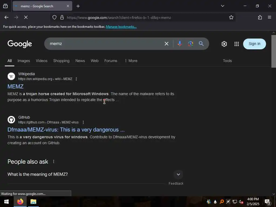Switch to Images results tab

coord(24,61)
